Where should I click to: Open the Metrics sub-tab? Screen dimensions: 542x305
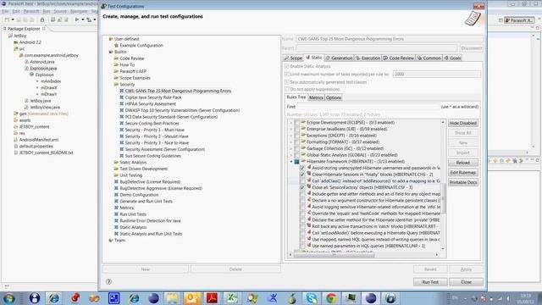click(x=316, y=98)
